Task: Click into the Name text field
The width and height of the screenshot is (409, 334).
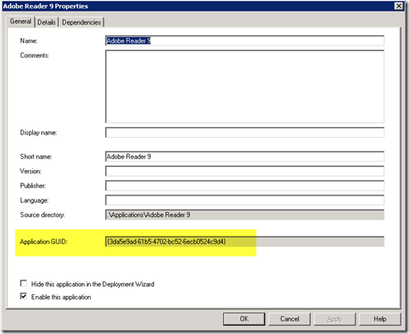Action: click(245, 40)
